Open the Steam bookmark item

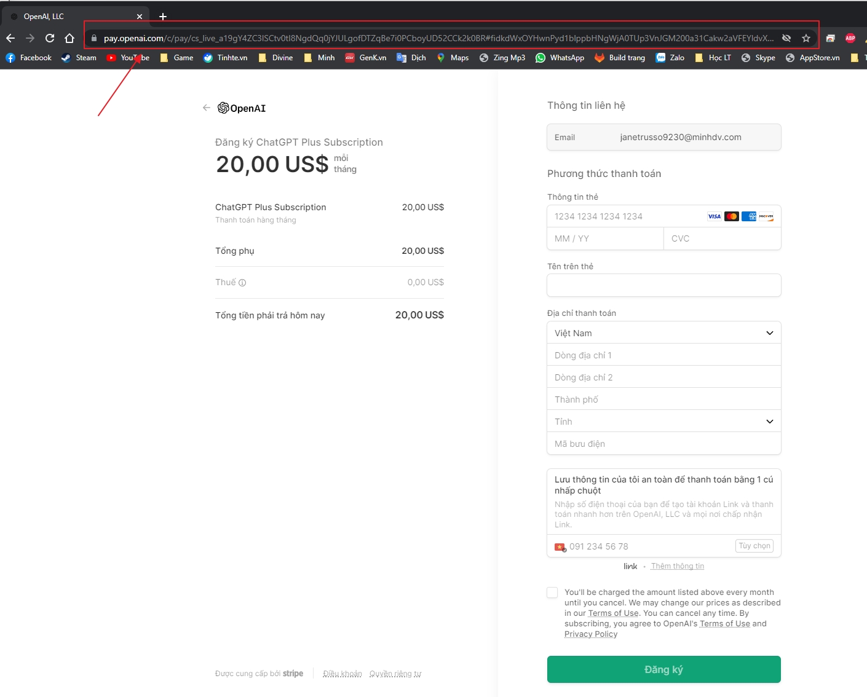click(x=79, y=58)
